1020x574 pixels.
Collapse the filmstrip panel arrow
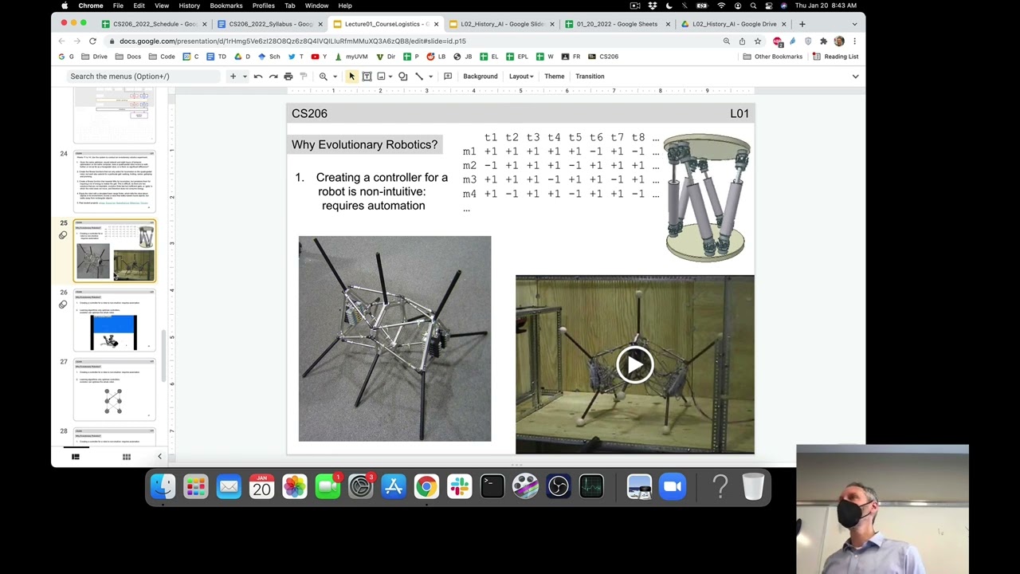(159, 457)
